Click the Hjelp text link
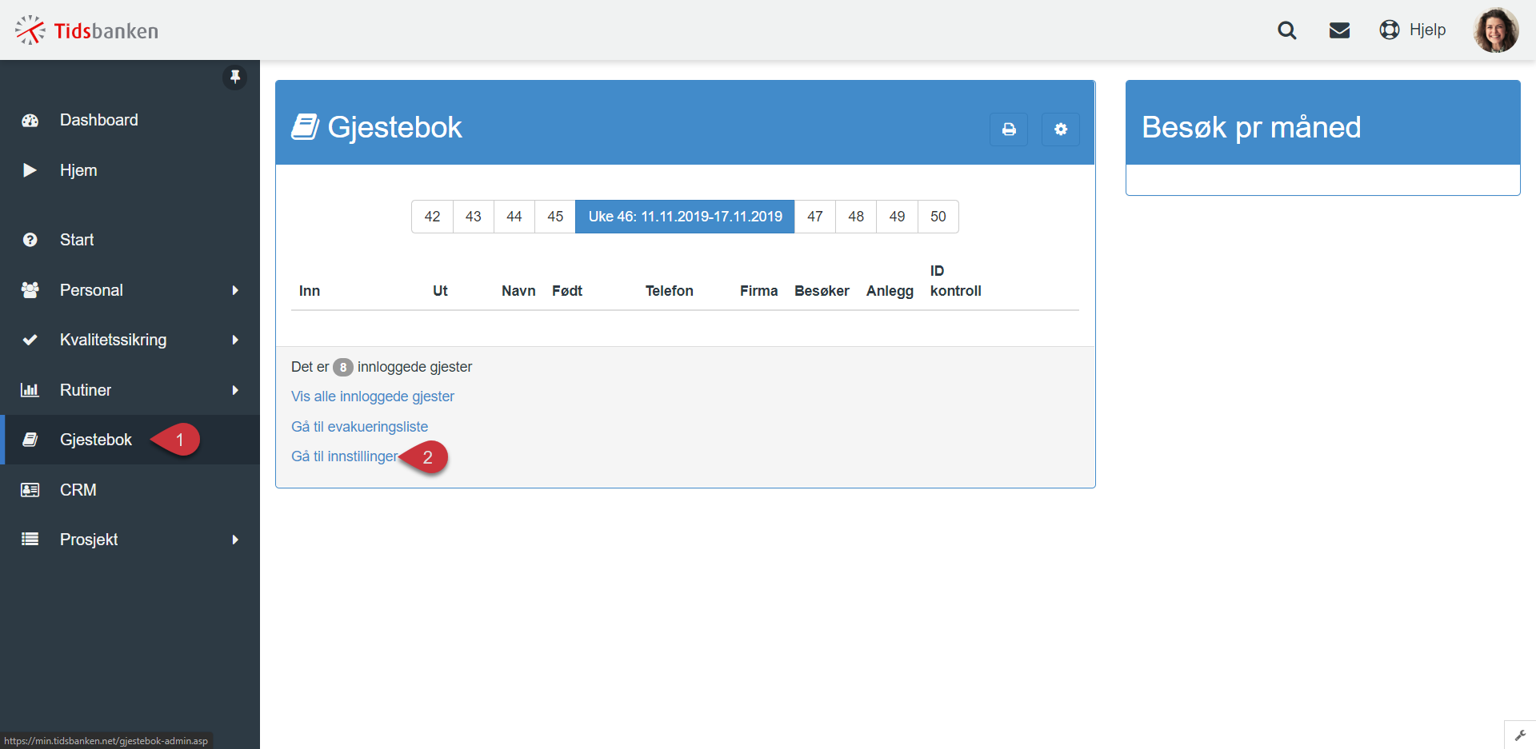 pyautogui.click(x=1427, y=30)
